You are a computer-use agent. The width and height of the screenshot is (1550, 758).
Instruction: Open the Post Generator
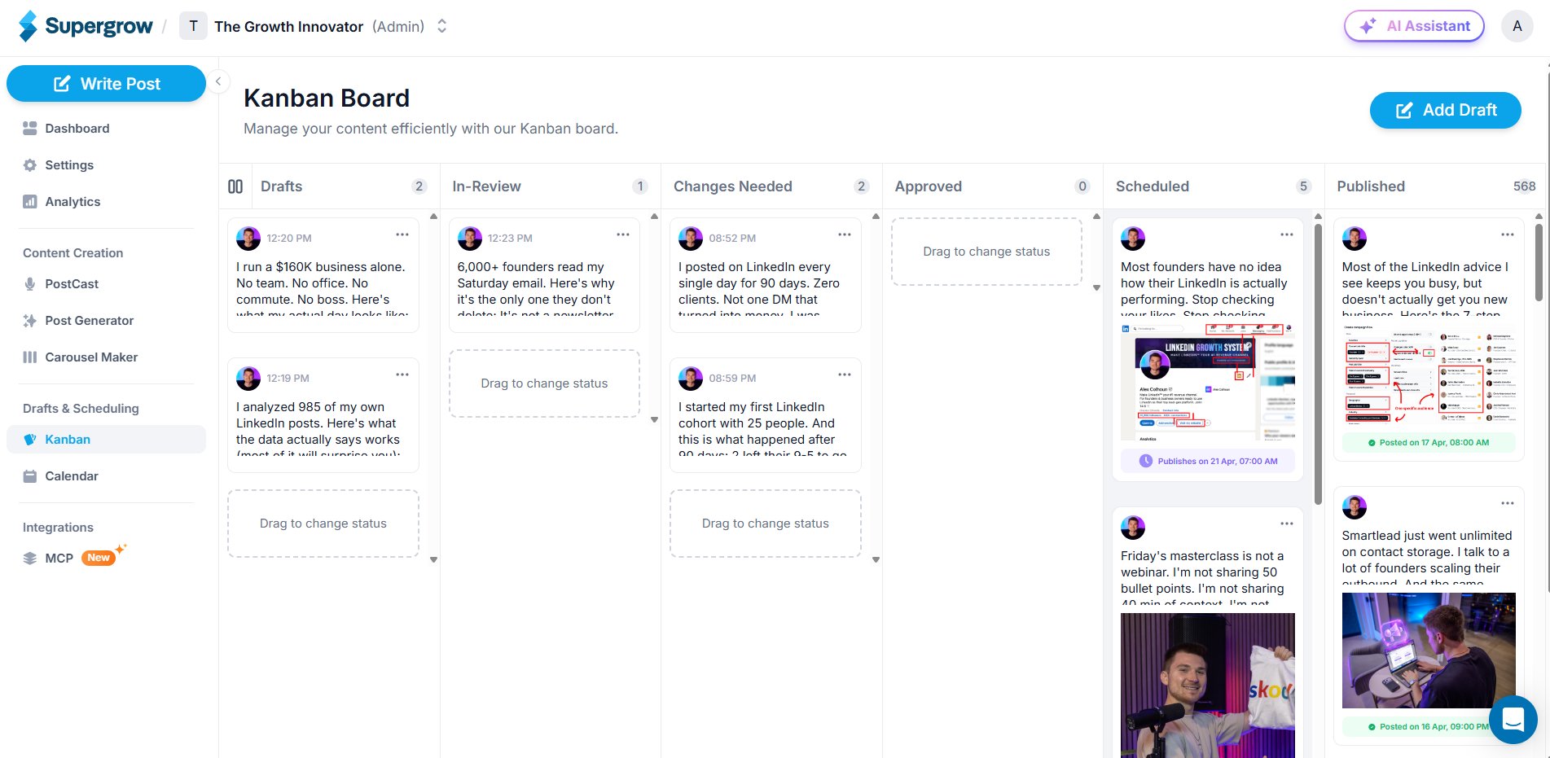[x=90, y=320]
